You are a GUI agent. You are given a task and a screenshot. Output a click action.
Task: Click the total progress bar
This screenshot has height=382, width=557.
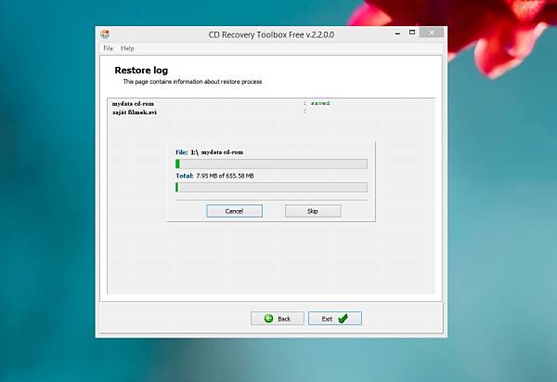click(271, 188)
